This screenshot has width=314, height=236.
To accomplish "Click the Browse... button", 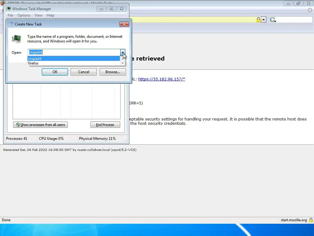I will tap(113, 72).
